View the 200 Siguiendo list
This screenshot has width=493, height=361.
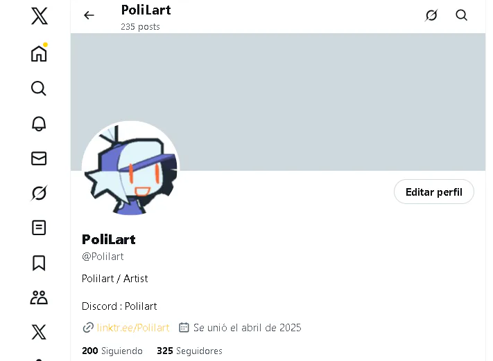[112, 351]
